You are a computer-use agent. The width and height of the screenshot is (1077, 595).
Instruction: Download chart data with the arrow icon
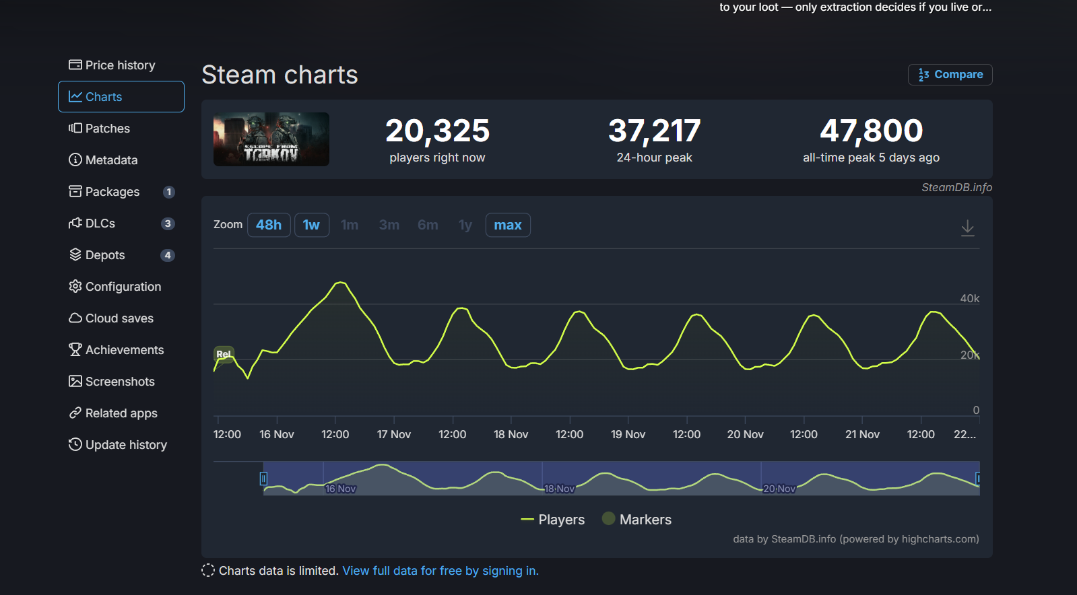click(x=967, y=228)
